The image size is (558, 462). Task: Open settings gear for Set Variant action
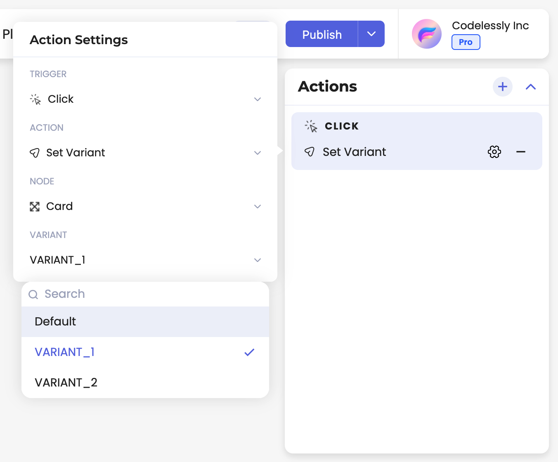click(x=494, y=152)
